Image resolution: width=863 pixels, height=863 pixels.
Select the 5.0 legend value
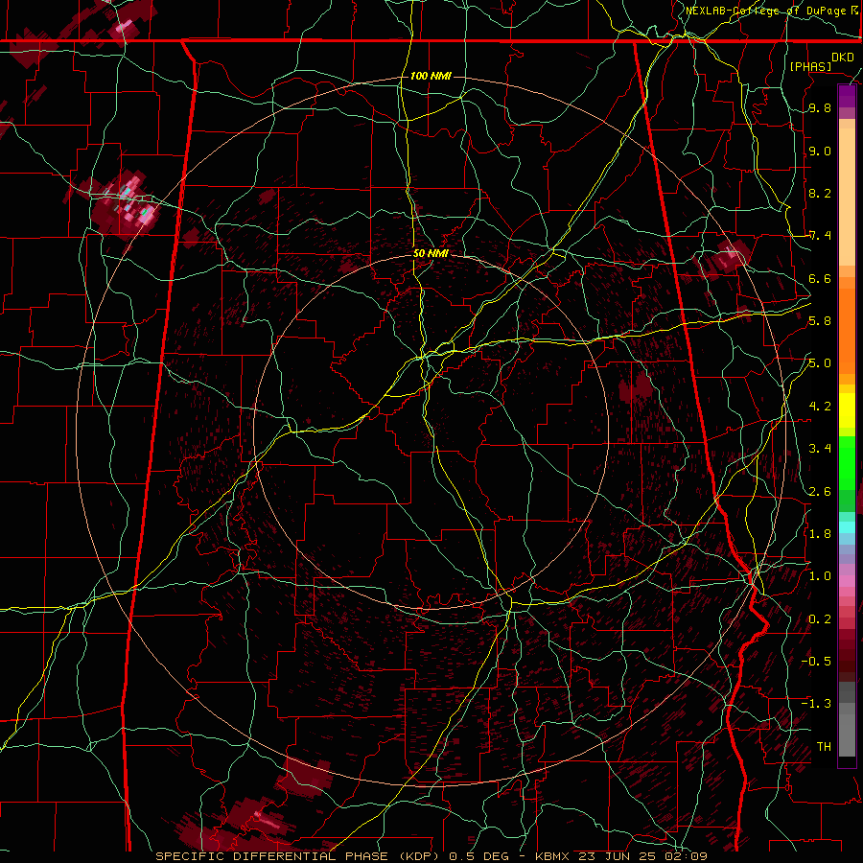pos(820,363)
